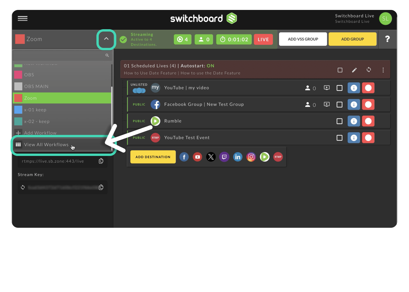Viewport: 409px width, 292px height.
Task: Click the viewer count 0 badge
Action: [204, 39]
